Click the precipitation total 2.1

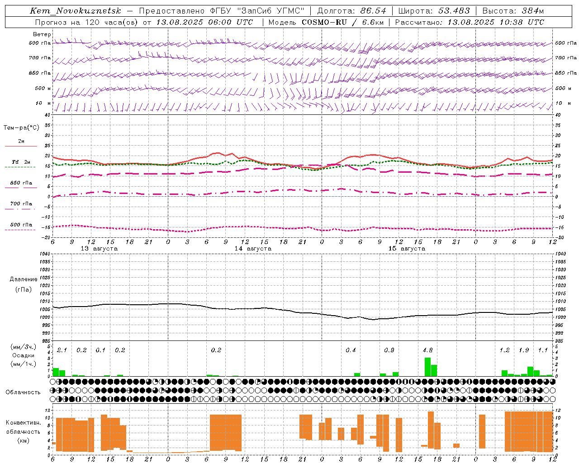[x=62, y=350]
